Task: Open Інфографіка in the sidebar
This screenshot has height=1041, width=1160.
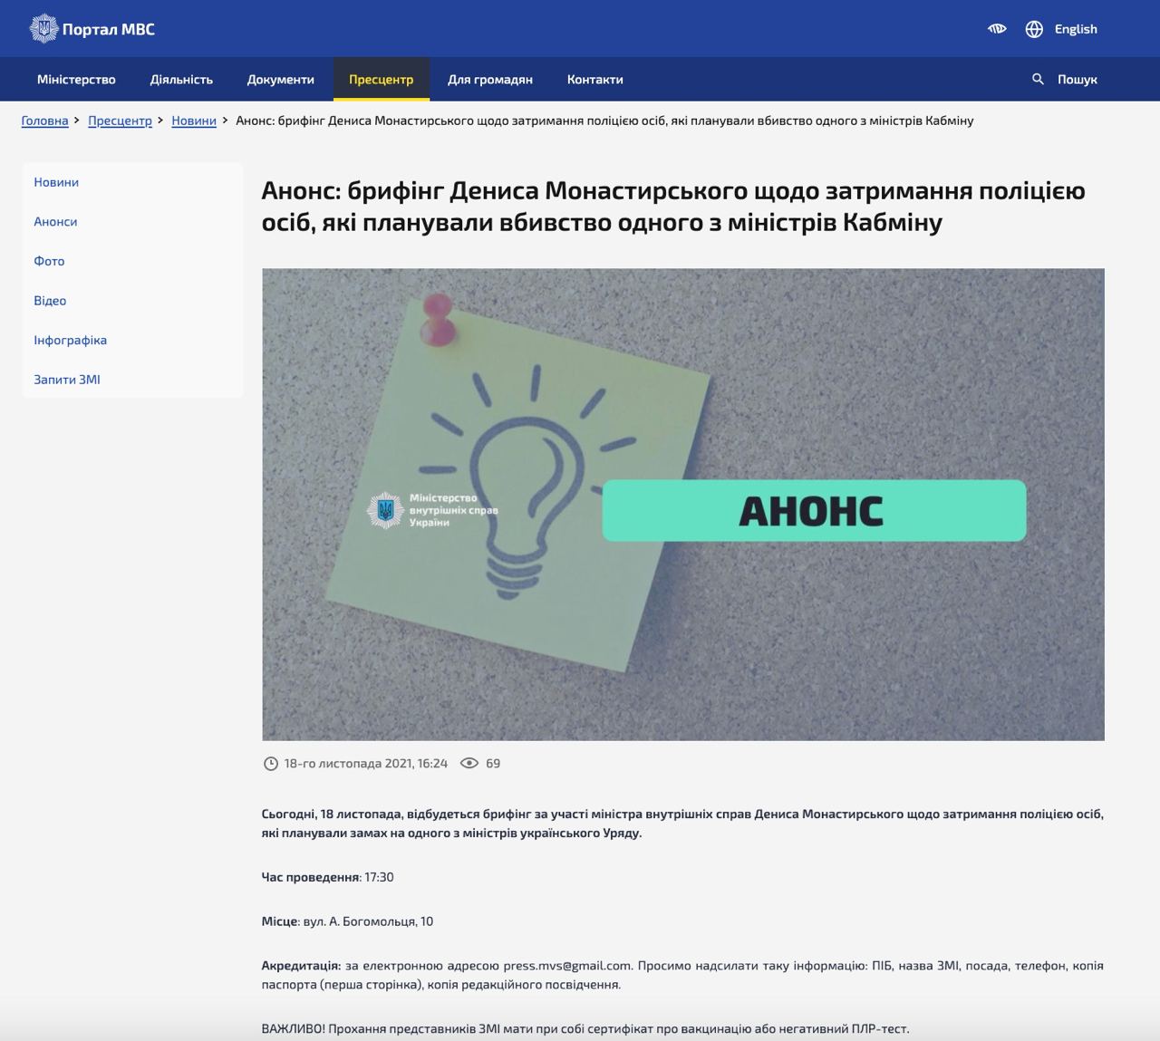Action: (70, 341)
